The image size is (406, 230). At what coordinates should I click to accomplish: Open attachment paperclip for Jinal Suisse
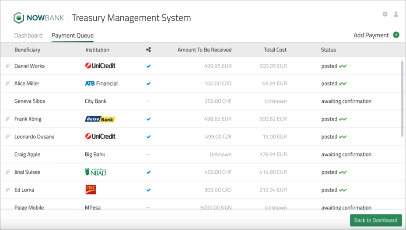click(x=7, y=172)
